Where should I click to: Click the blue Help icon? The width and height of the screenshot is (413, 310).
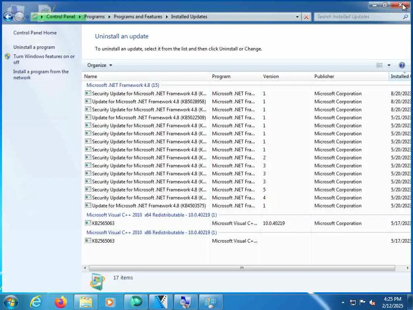(402, 65)
